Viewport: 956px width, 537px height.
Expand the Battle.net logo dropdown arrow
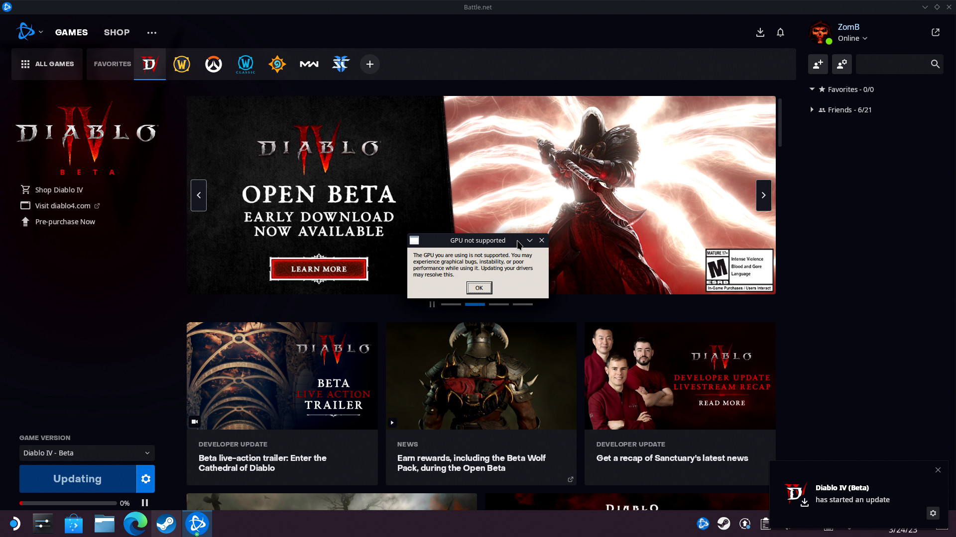(41, 32)
